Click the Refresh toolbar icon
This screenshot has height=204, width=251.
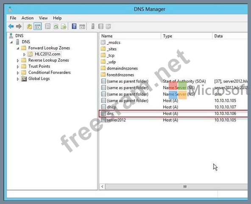tap(56, 26)
